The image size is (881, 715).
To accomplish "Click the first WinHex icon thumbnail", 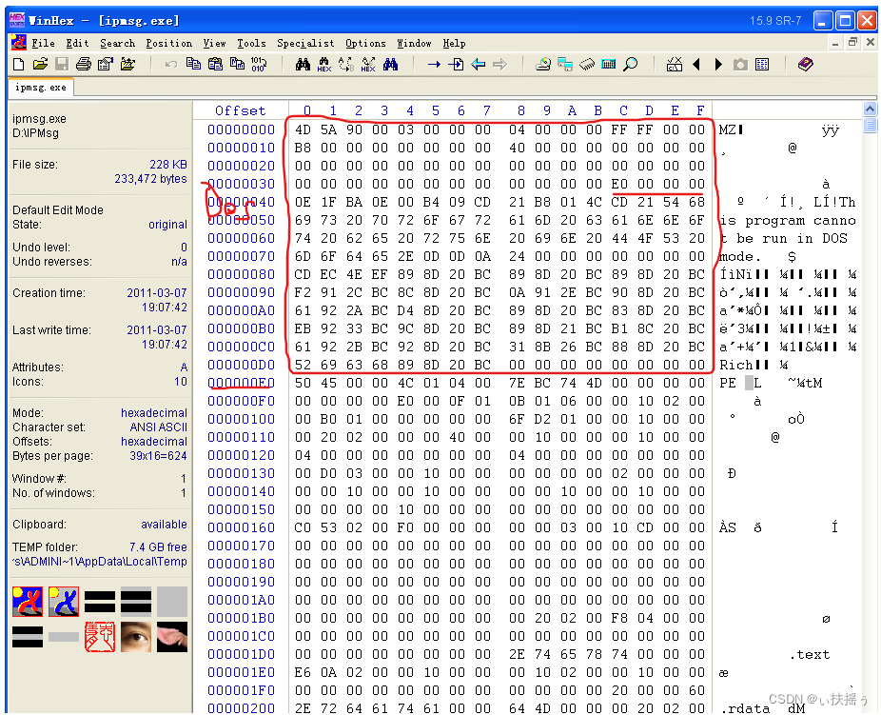I will [28, 602].
